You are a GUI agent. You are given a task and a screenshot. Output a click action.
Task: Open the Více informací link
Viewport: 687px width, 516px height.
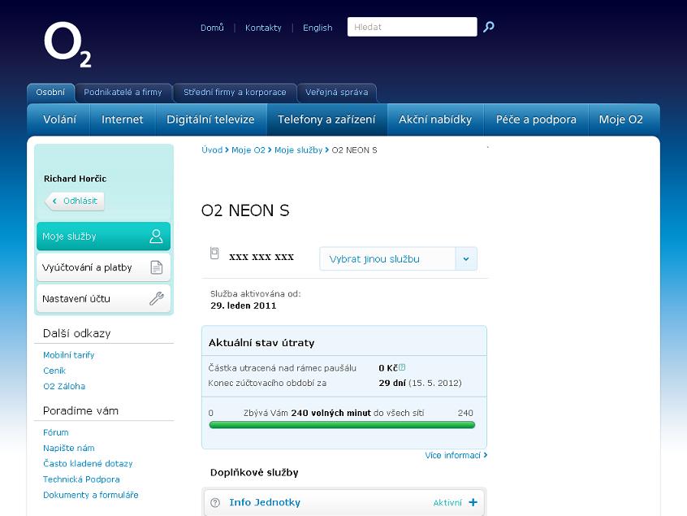click(456, 456)
